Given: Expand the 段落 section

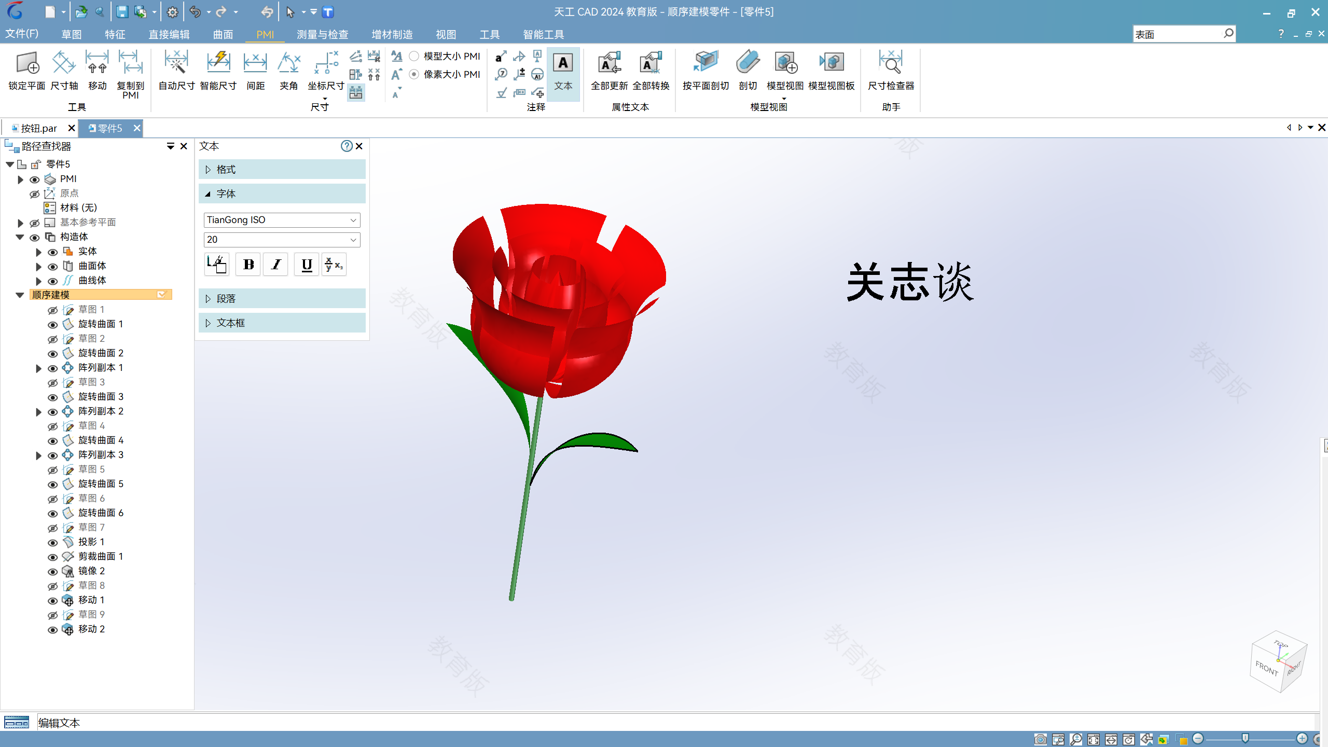Looking at the screenshot, I should coord(282,299).
